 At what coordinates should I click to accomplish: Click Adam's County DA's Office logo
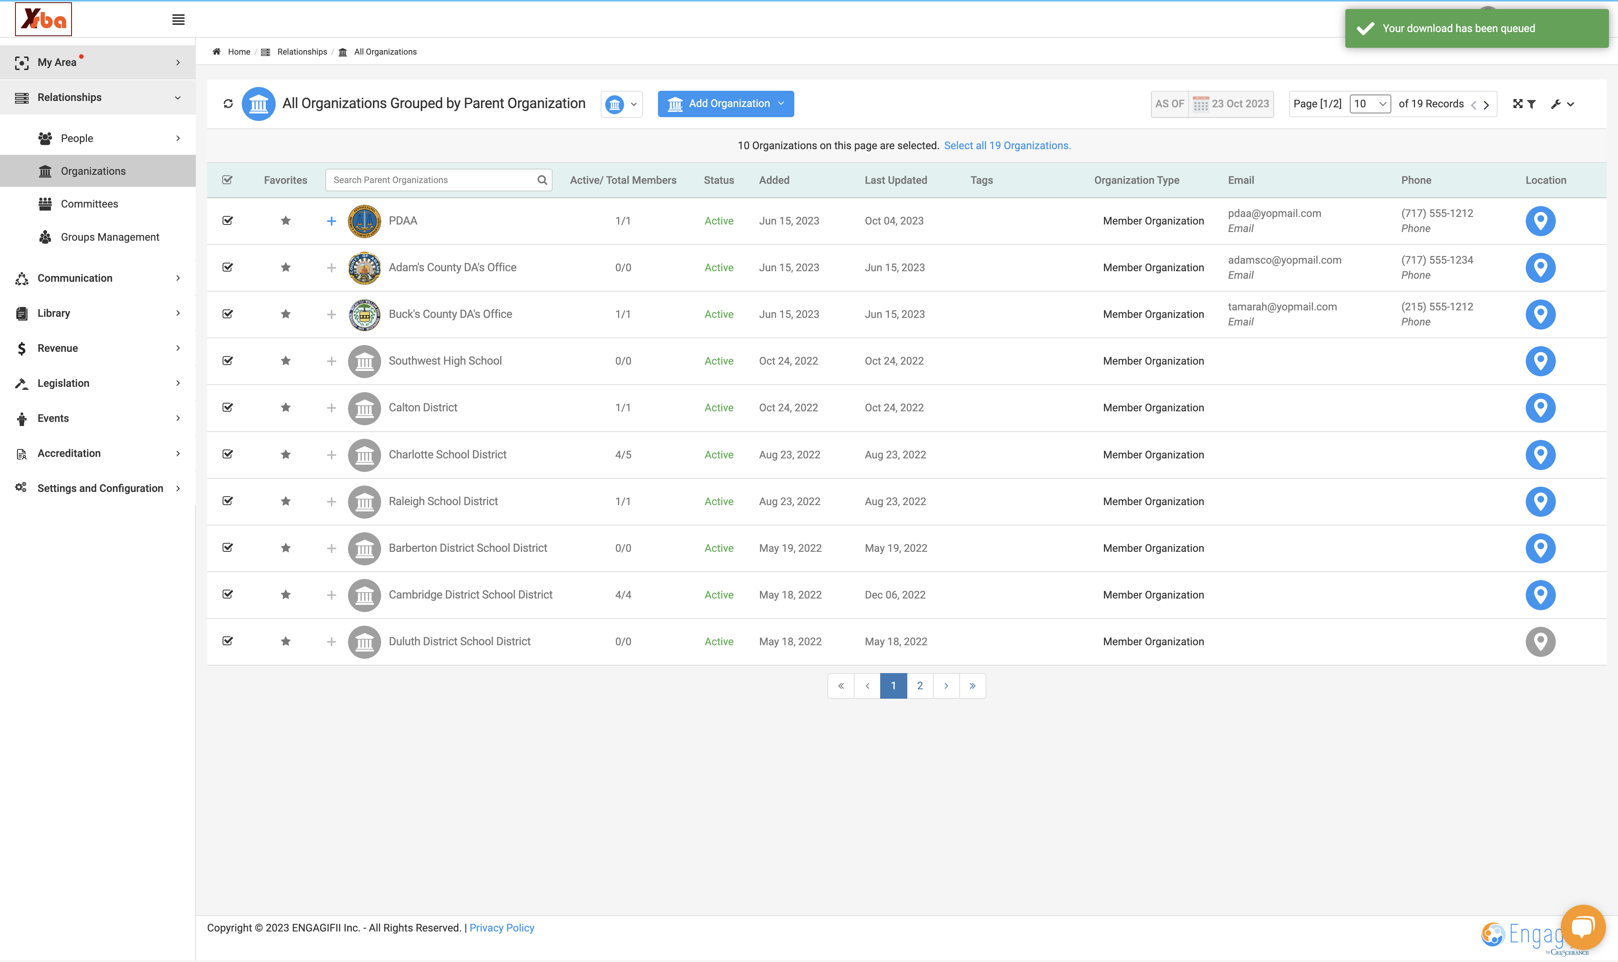(x=364, y=268)
